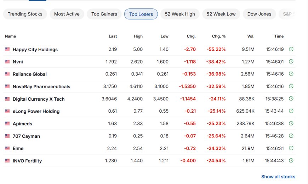Click the -55.22% change value
The image size is (308, 184).
[216, 49]
